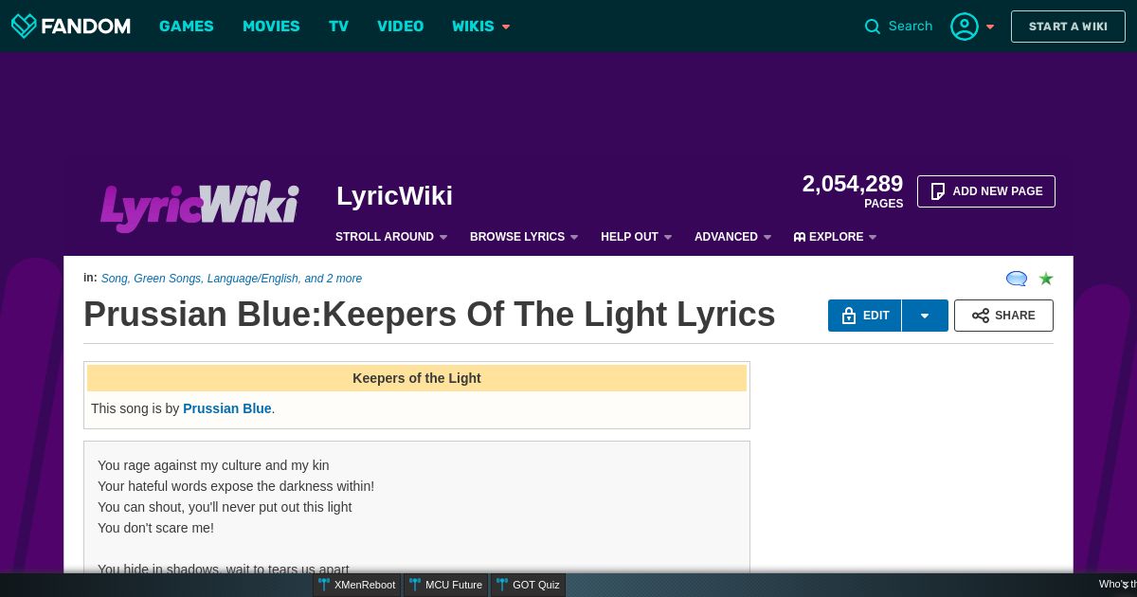Expand the Help Out menu

pos(636,237)
